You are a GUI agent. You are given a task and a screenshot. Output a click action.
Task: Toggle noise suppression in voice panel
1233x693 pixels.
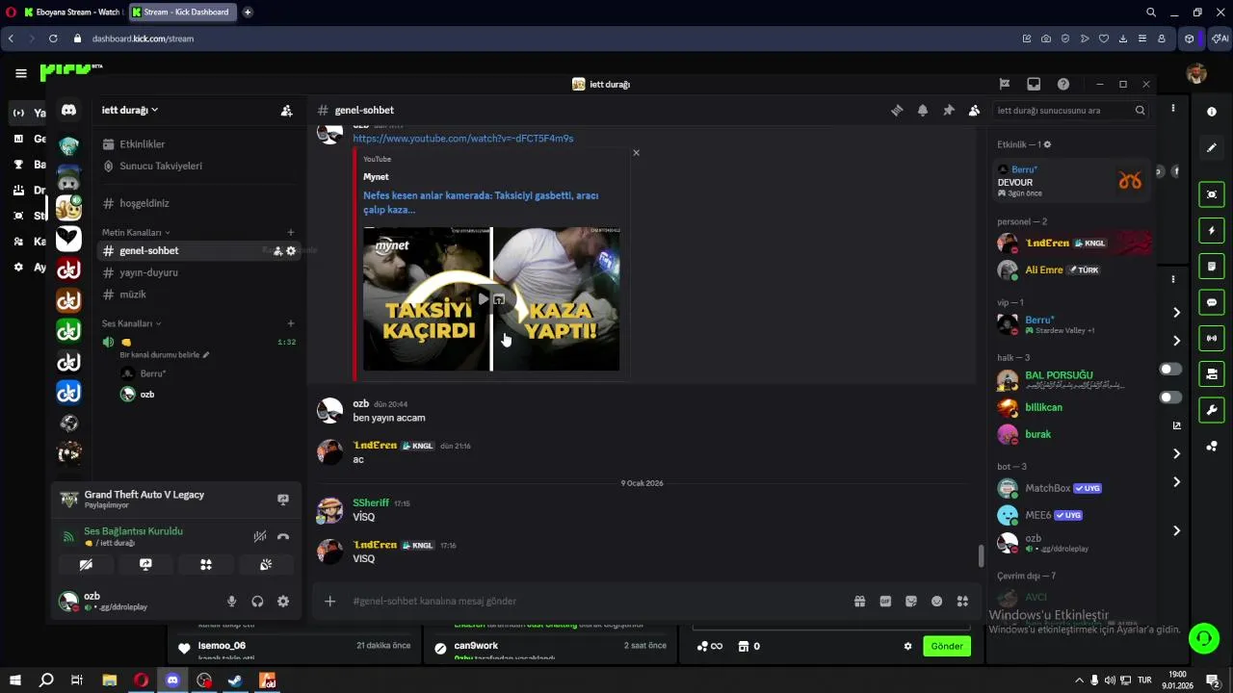[x=260, y=536]
